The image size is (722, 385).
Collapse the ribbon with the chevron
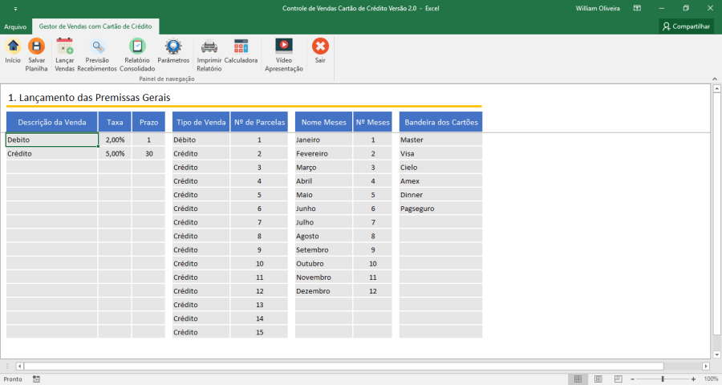coord(715,79)
